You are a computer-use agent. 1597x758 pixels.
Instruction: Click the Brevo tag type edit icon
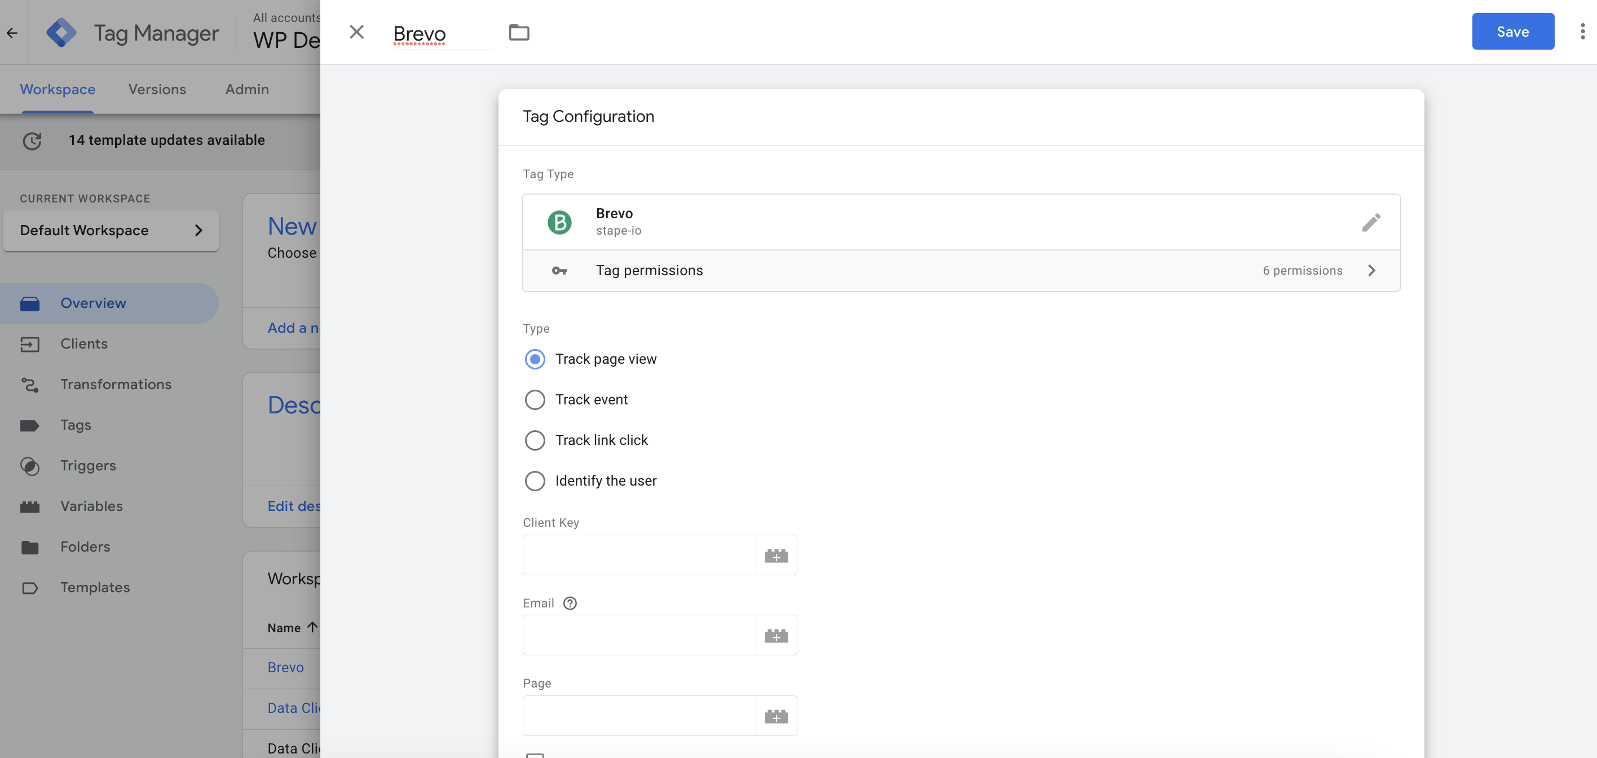pos(1371,222)
